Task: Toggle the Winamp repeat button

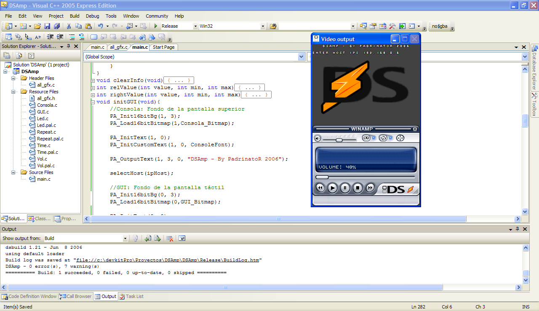Action: 366,138
